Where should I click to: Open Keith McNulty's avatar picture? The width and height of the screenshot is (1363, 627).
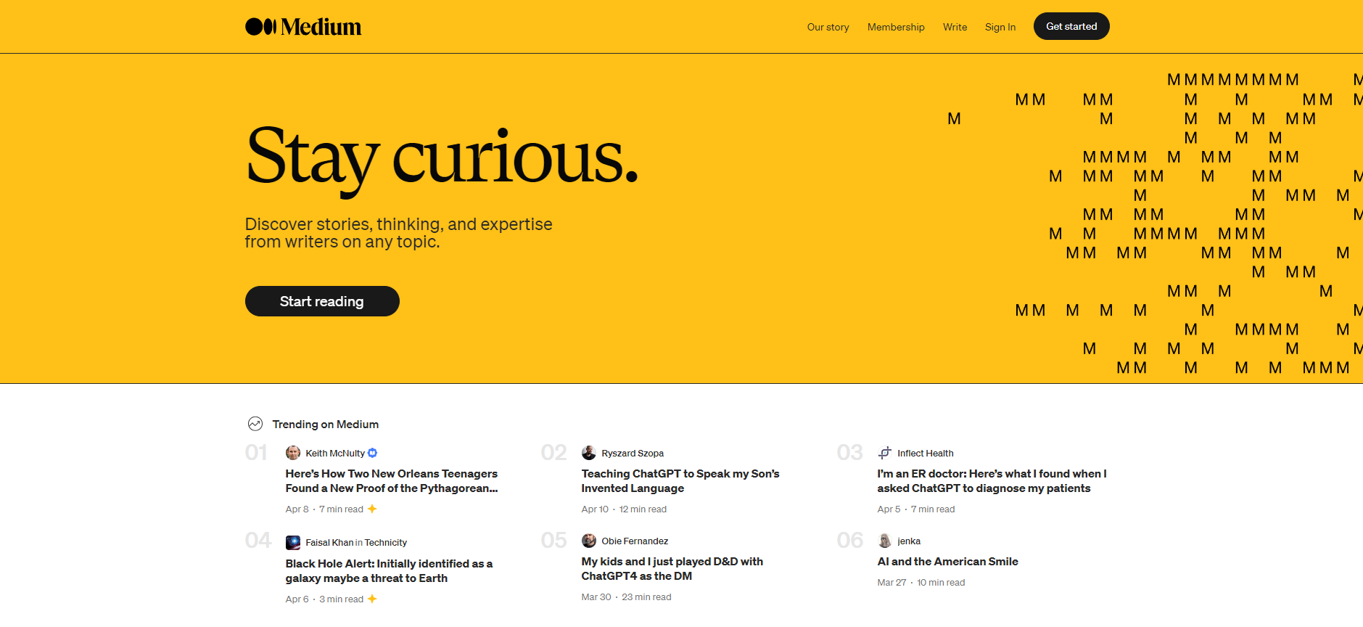(293, 453)
